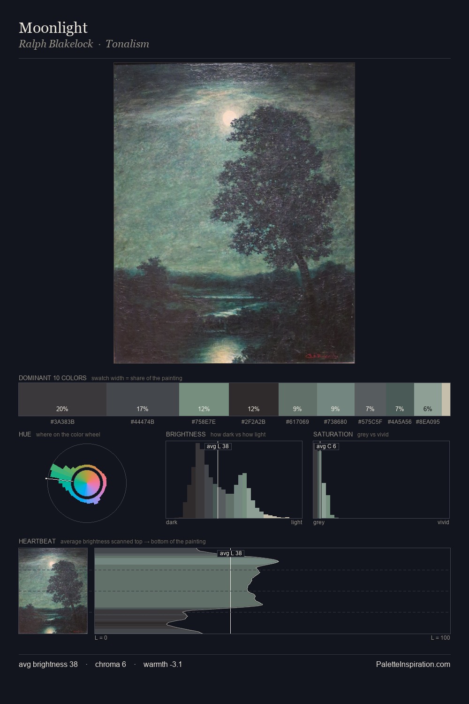Click the 'warmth -3.1' footer stat

(163, 665)
